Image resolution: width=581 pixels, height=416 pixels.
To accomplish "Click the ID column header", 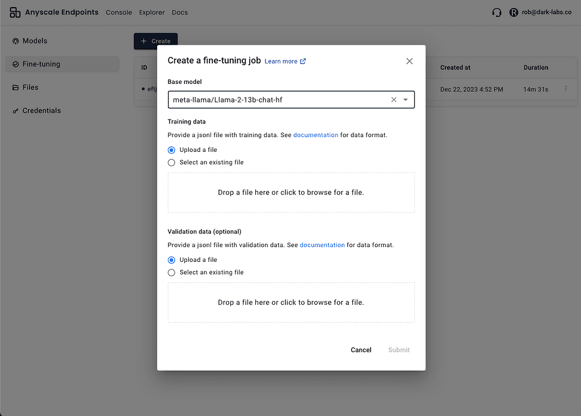I will (144, 68).
